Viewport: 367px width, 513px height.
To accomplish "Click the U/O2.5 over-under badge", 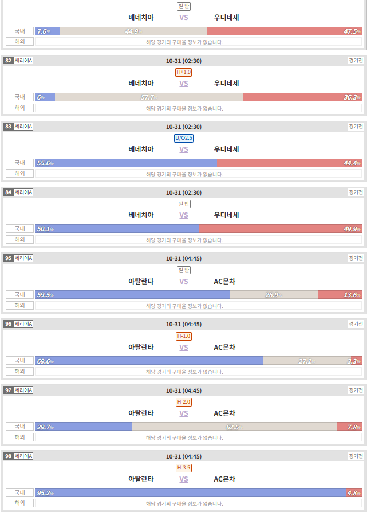I will pos(183,138).
